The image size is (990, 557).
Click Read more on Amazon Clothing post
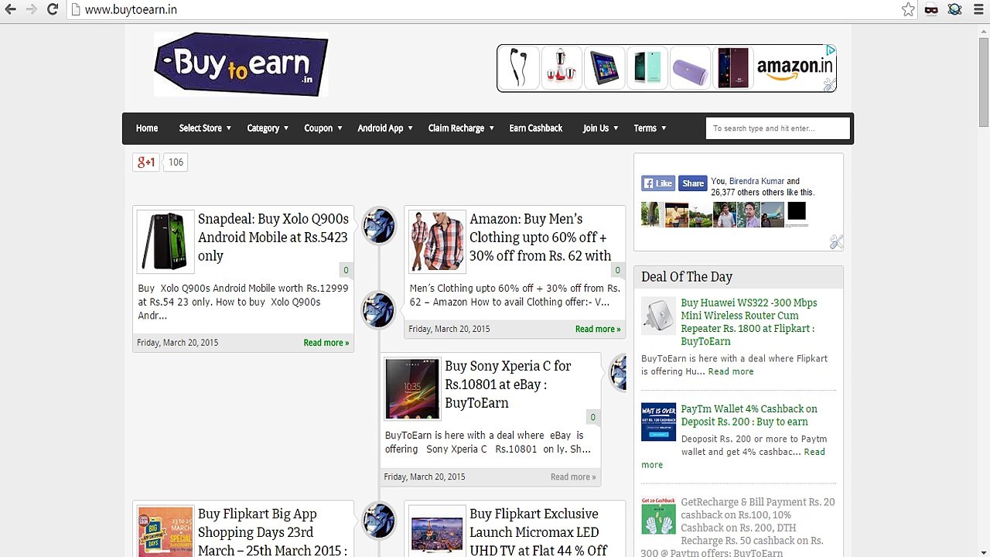click(598, 329)
